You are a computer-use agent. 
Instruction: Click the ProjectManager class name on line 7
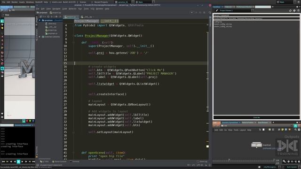[x=97, y=36]
